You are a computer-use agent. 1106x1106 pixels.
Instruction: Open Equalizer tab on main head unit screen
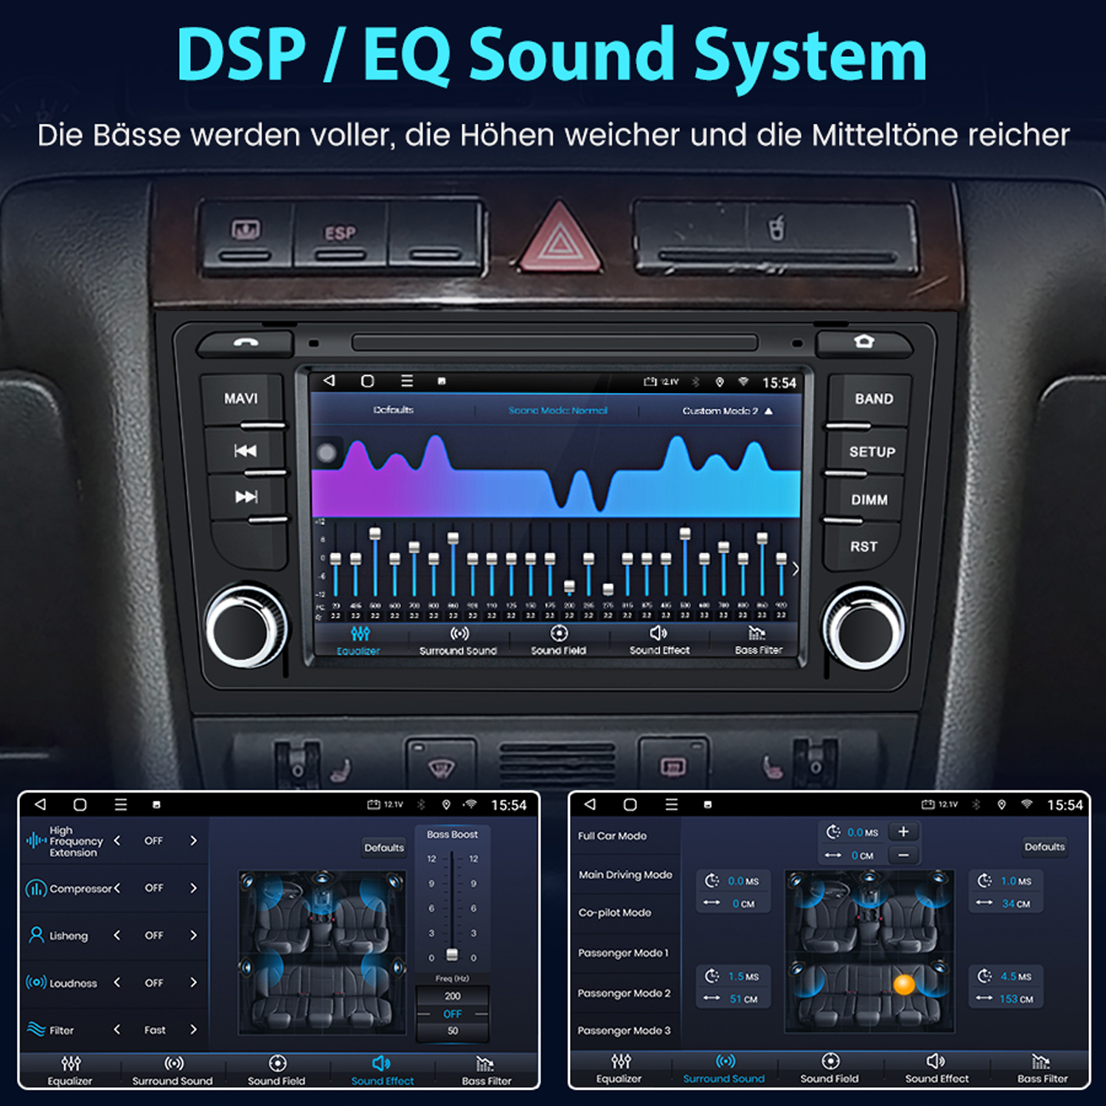(x=359, y=641)
